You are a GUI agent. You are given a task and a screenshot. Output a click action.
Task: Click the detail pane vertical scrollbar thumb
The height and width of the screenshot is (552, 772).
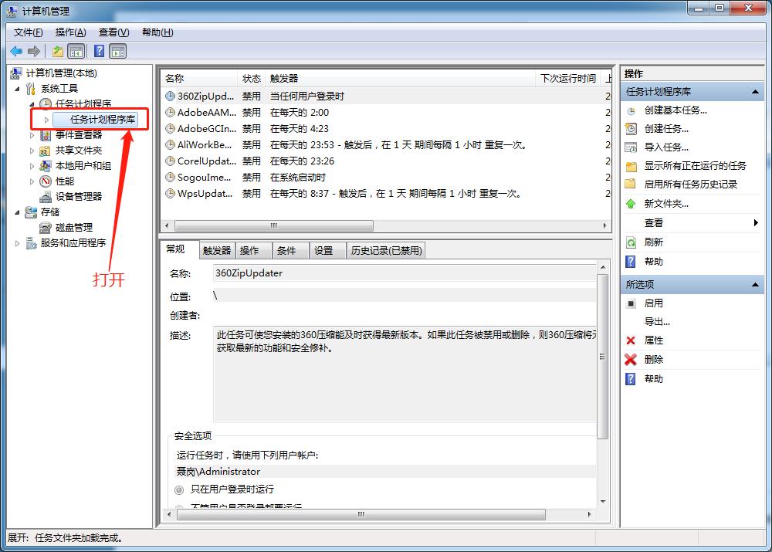pyautogui.click(x=602, y=357)
